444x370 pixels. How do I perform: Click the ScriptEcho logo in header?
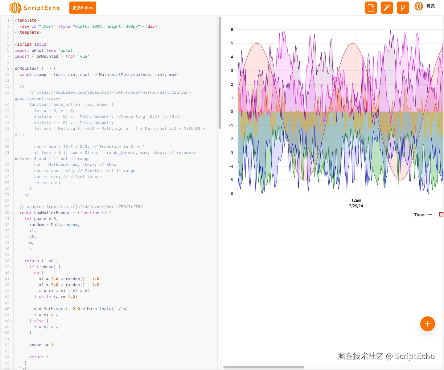point(34,8)
